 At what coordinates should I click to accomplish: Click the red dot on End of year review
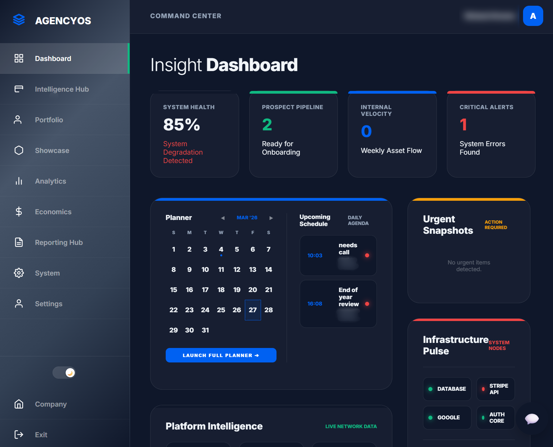[367, 304]
